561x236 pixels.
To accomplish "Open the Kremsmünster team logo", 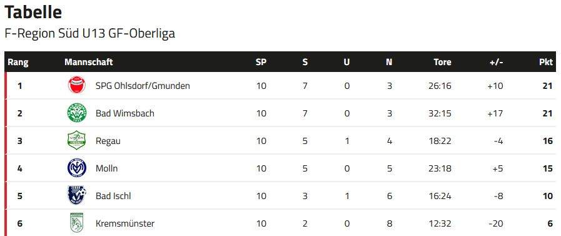I will [76, 223].
